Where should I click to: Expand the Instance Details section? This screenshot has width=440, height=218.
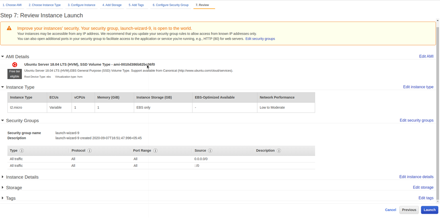pos(3,177)
